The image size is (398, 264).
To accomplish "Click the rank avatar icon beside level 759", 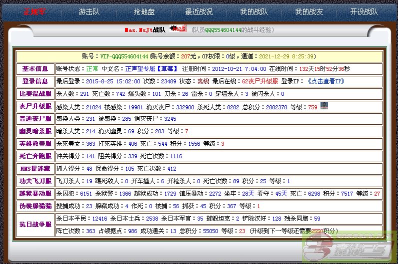I will coord(324,105).
